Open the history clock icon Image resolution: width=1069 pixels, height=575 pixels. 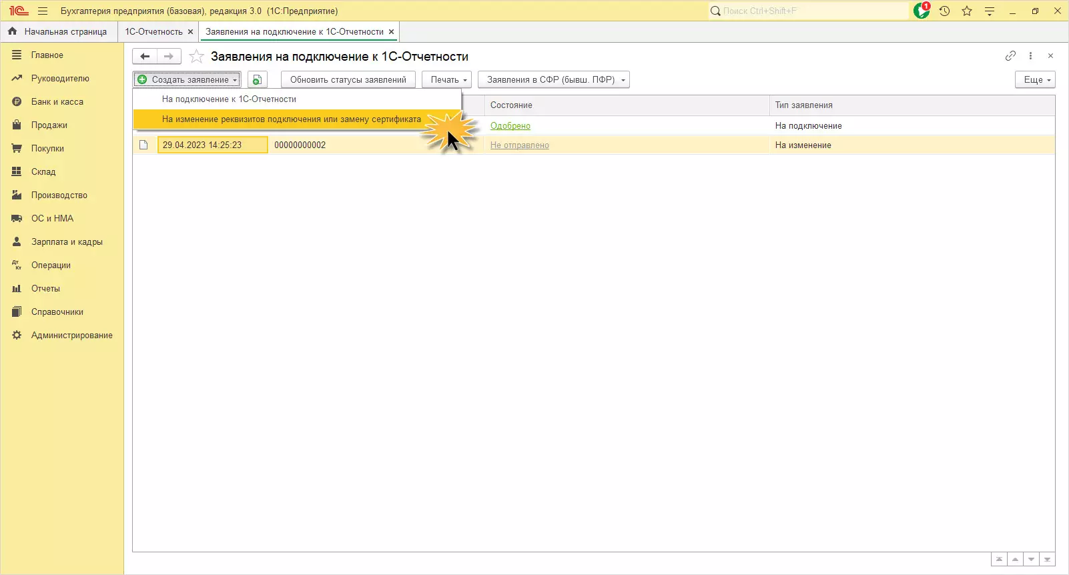point(944,11)
